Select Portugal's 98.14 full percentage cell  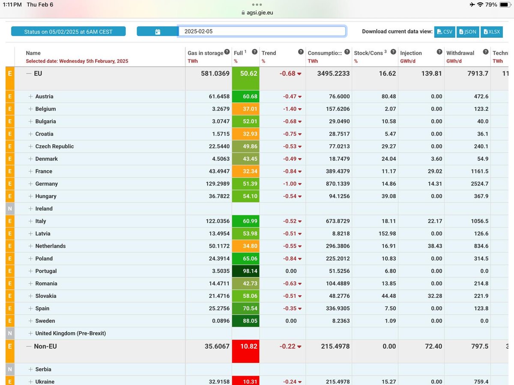click(x=246, y=271)
